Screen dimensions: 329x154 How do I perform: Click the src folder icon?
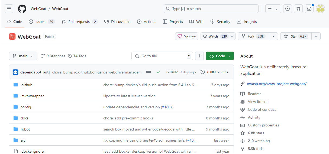pos(16,140)
